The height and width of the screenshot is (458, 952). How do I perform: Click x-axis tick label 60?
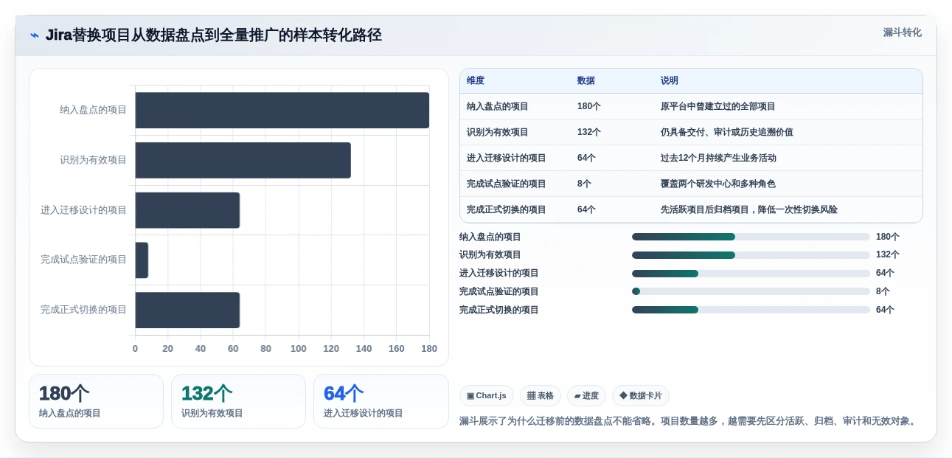233,349
